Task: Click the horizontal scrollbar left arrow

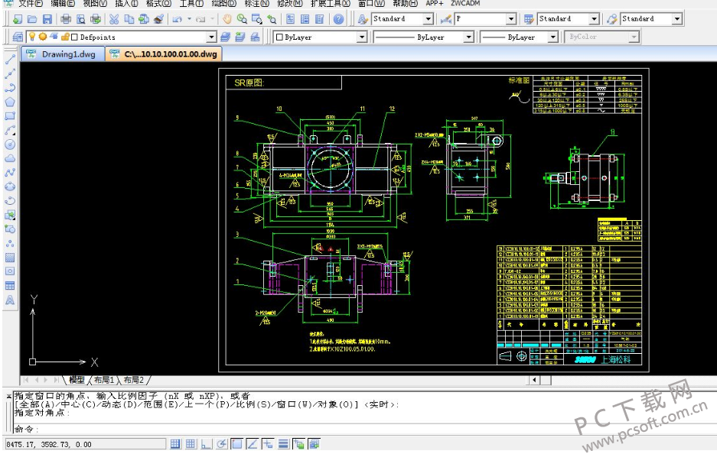Action: pos(534,380)
